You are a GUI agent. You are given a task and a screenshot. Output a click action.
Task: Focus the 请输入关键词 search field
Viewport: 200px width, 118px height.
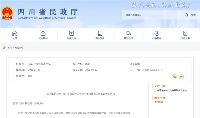152,15
